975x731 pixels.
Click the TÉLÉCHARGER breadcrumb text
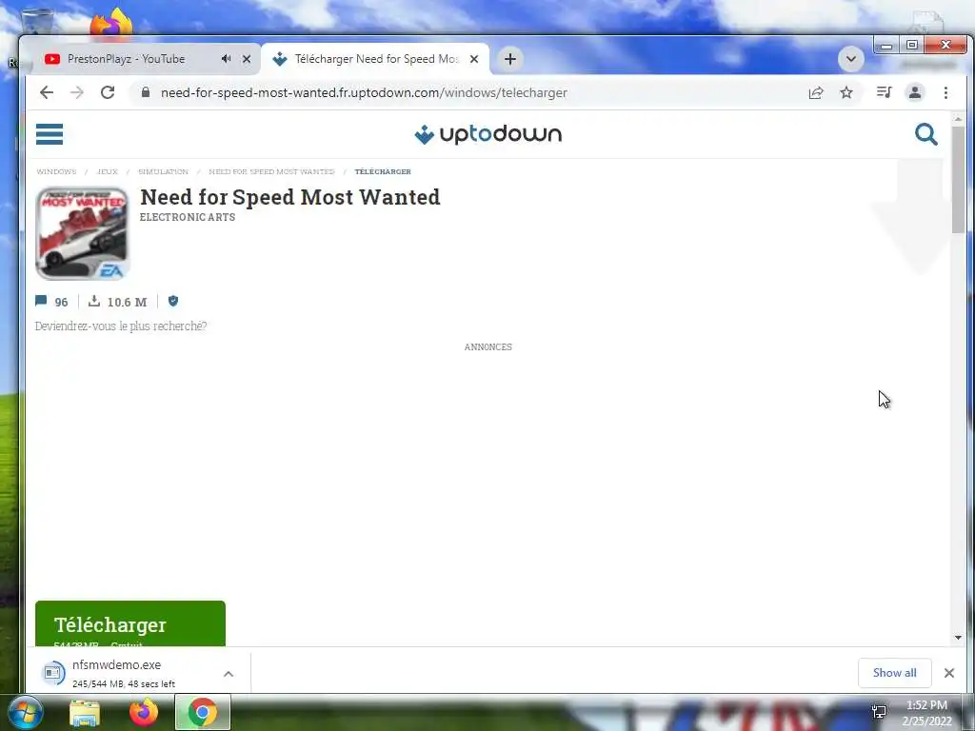383,171
